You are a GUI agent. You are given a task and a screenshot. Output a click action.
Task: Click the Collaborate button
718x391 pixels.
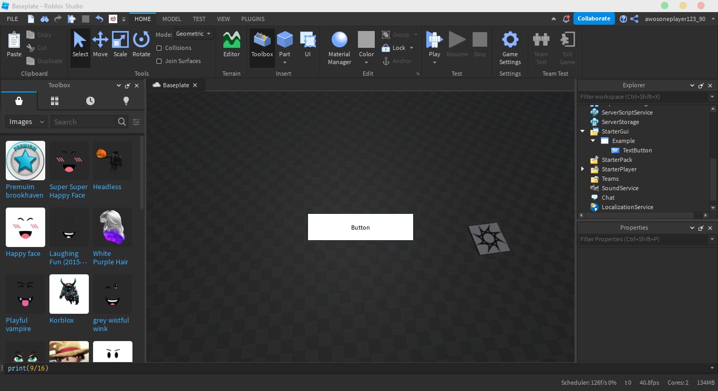point(594,18)
